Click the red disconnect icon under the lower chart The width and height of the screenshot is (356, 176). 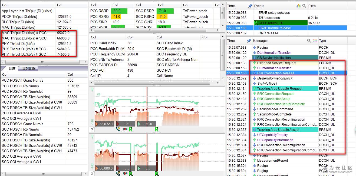pyautogui.click(x=125, y=173)
